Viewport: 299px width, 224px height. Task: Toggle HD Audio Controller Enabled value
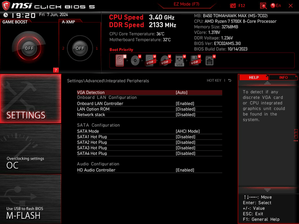pos(185,170)
